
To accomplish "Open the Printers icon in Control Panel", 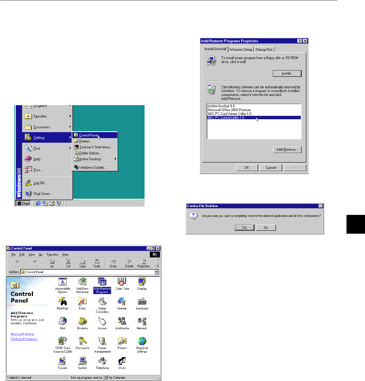I will [x=122, y=343].
